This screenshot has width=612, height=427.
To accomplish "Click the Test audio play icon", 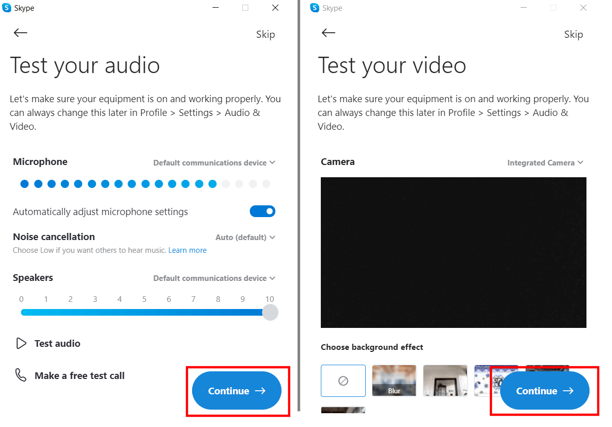I will pos(21,343).
